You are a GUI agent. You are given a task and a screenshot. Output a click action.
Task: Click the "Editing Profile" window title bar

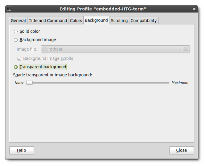pos(102,9)
